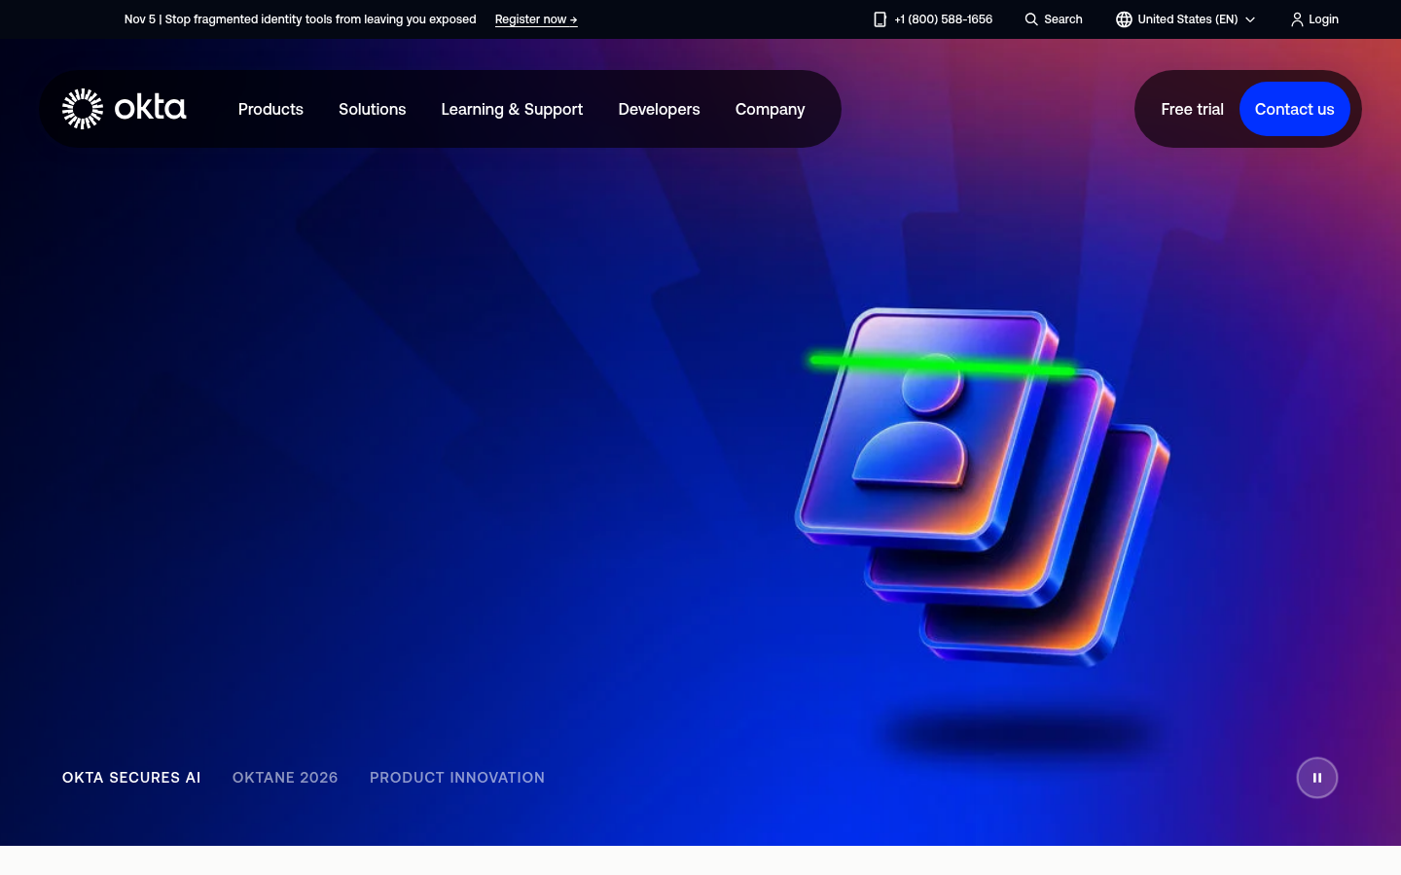The width and height of the screenshot is (1401, 875).
Task: Click the +1 (800) 588-1656 phone link
Action: pos(943,19)
